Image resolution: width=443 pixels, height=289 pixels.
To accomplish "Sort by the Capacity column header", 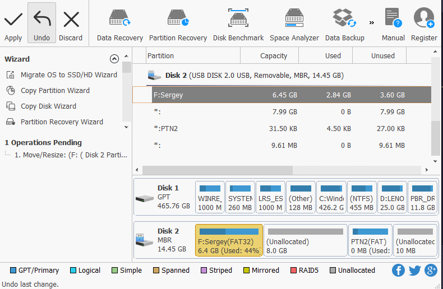I will (270, 55).
